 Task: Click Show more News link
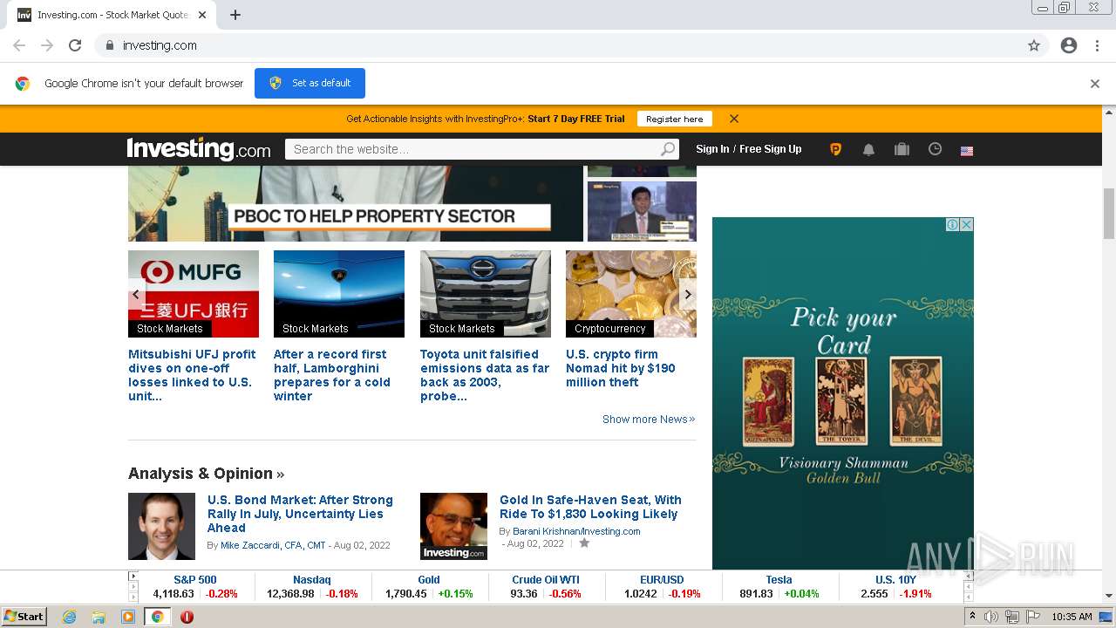[x=649, y=420]
